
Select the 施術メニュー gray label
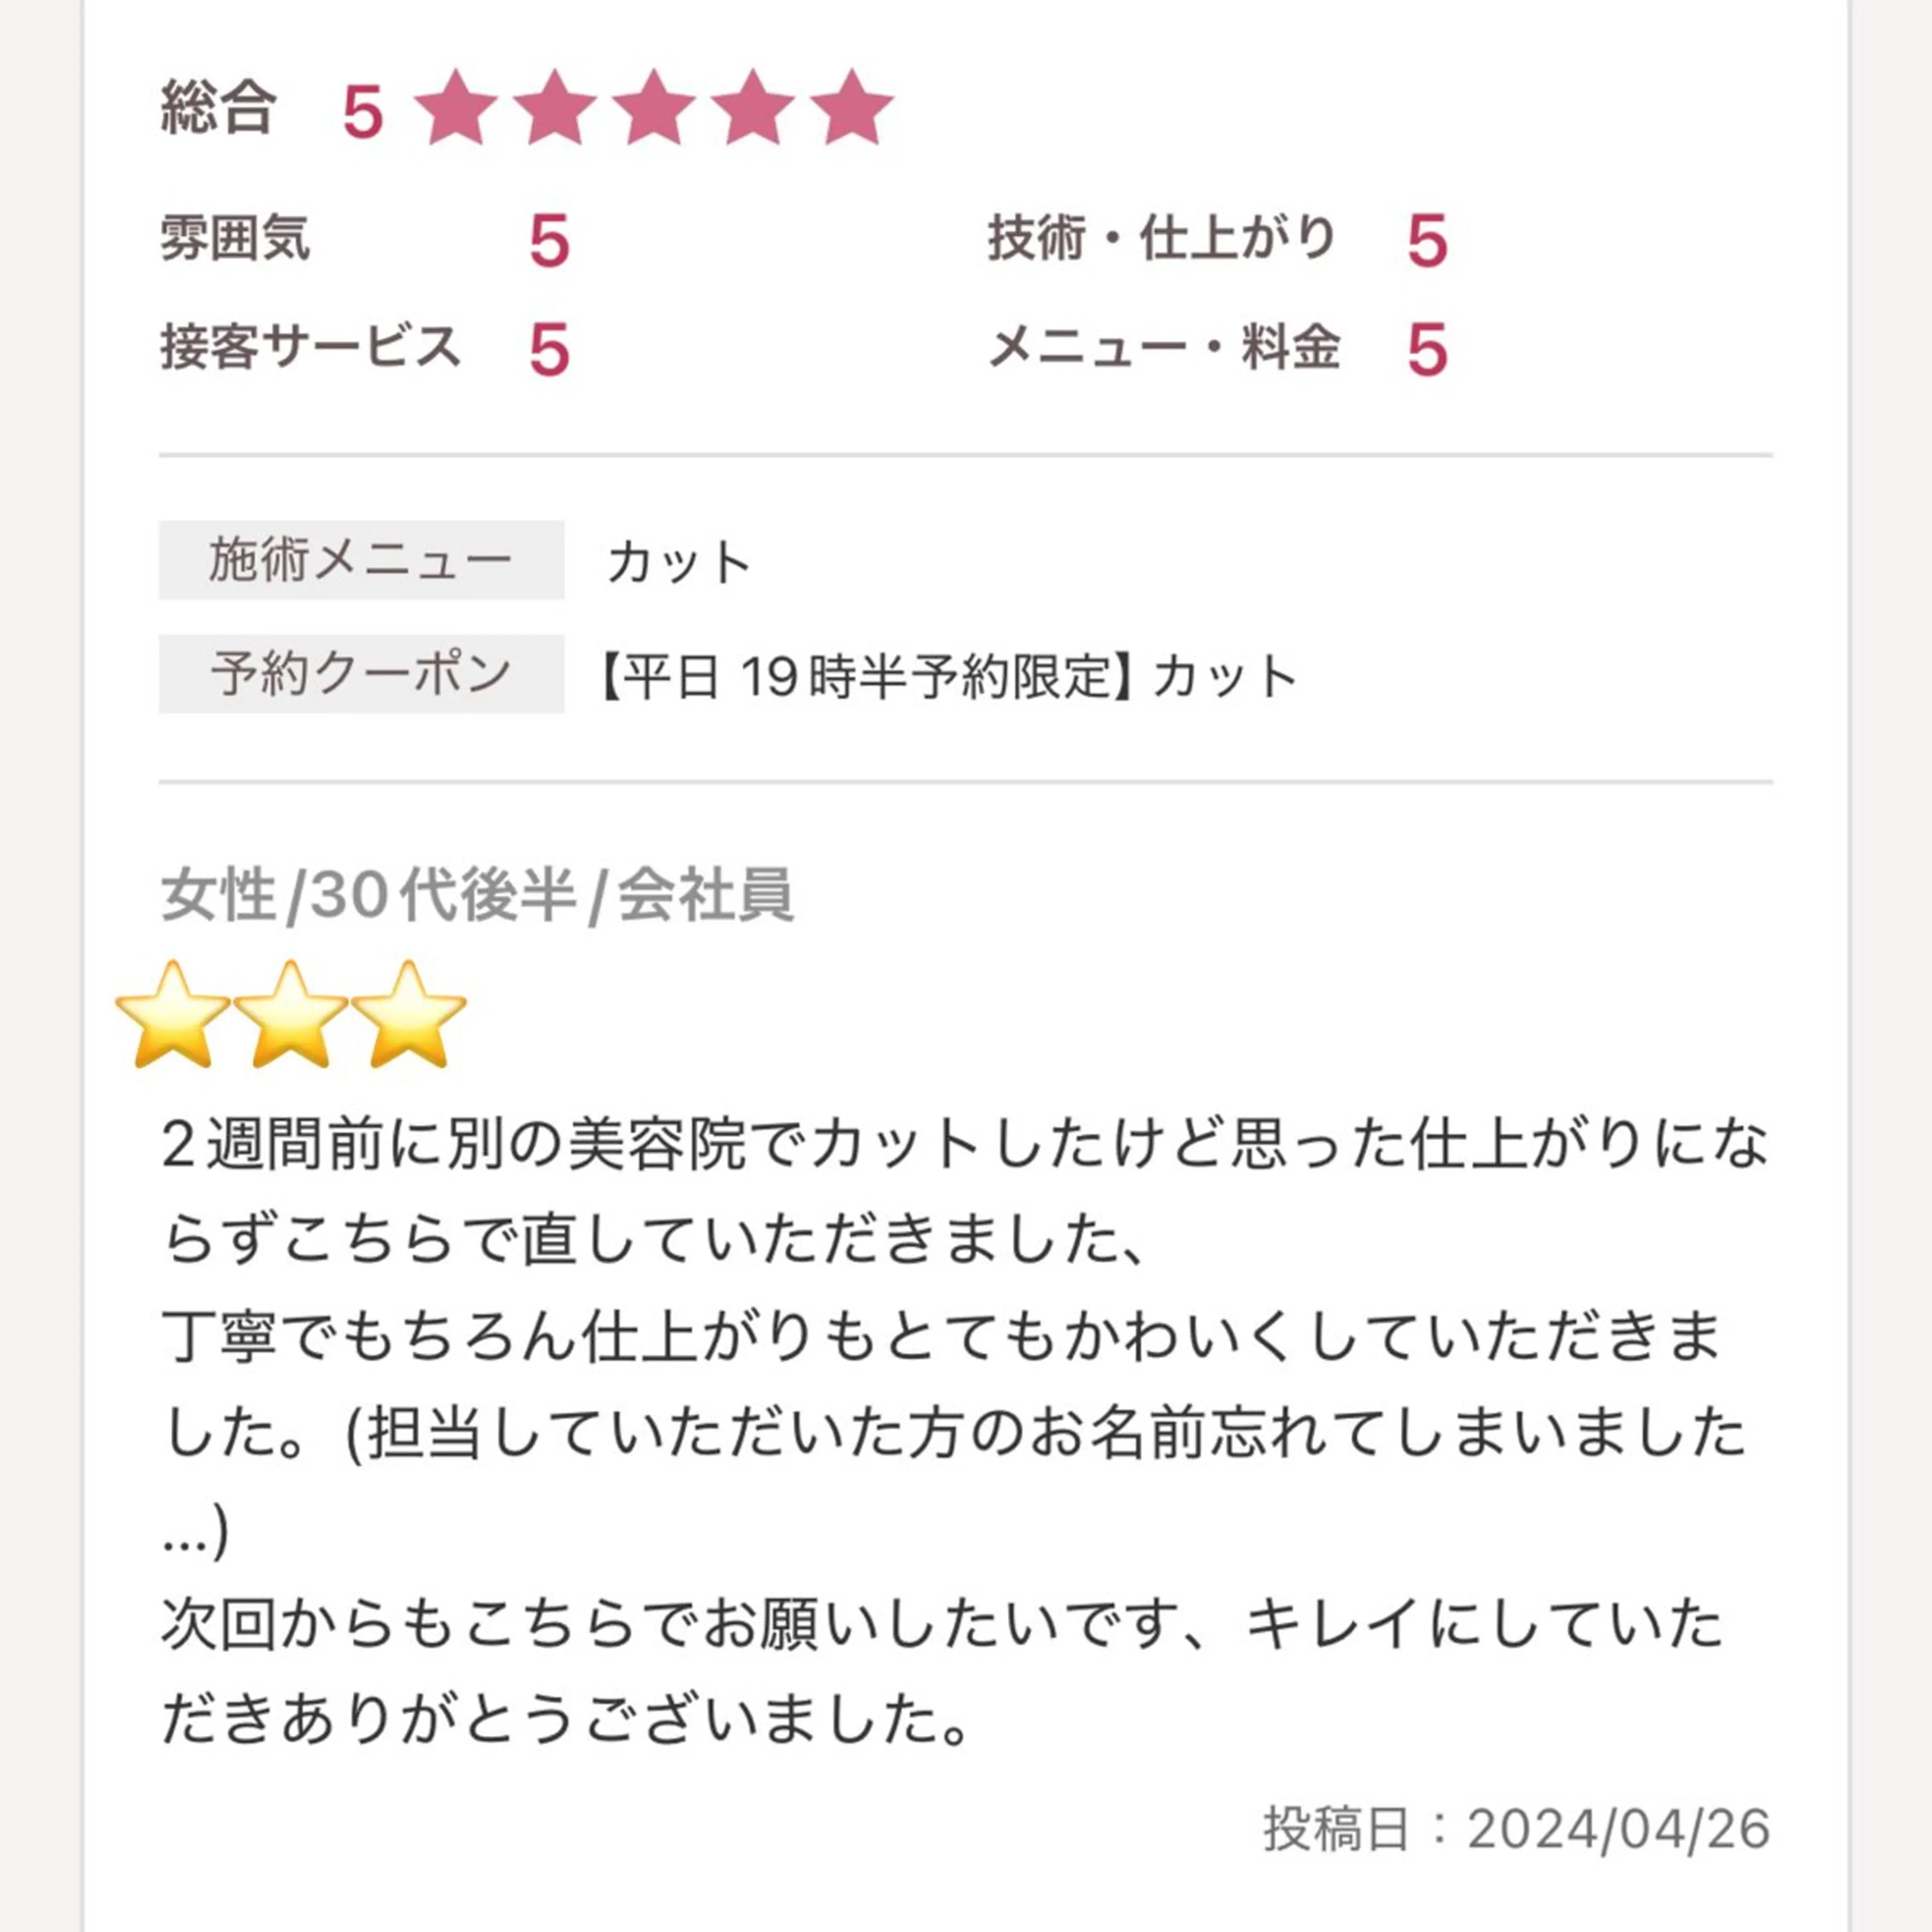click(361, 560)
